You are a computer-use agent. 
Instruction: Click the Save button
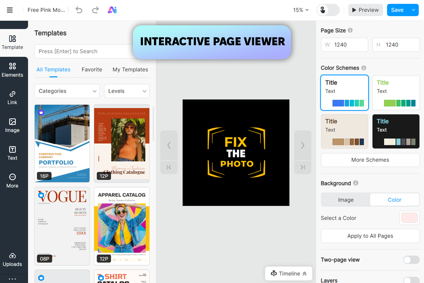[397, 10]
